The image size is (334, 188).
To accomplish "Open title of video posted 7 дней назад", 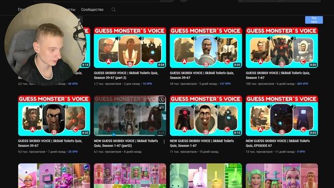I will click(x=50, y=143).
